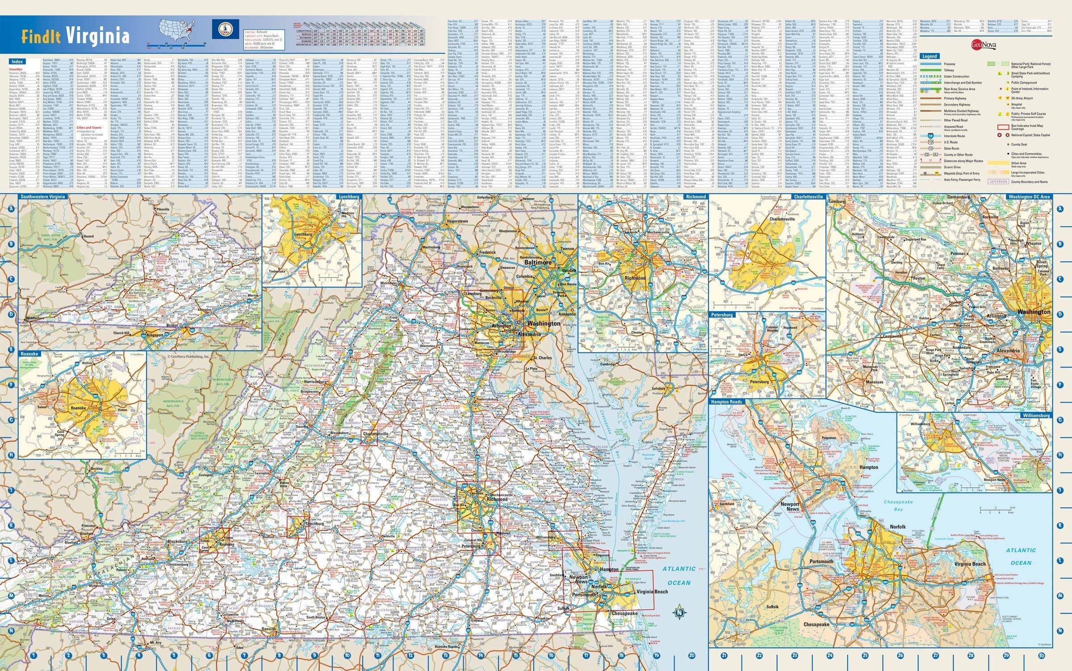Select the Petersburg inset title bar
This screenshot has height=671, width=1072.
coord(722,315)
